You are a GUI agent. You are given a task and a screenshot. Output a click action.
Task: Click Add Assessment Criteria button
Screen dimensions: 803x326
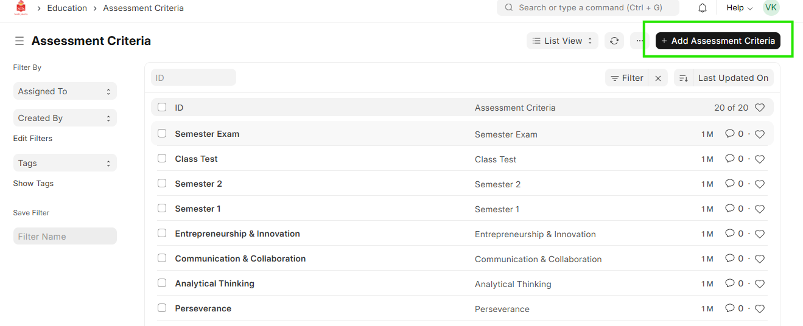718,41
